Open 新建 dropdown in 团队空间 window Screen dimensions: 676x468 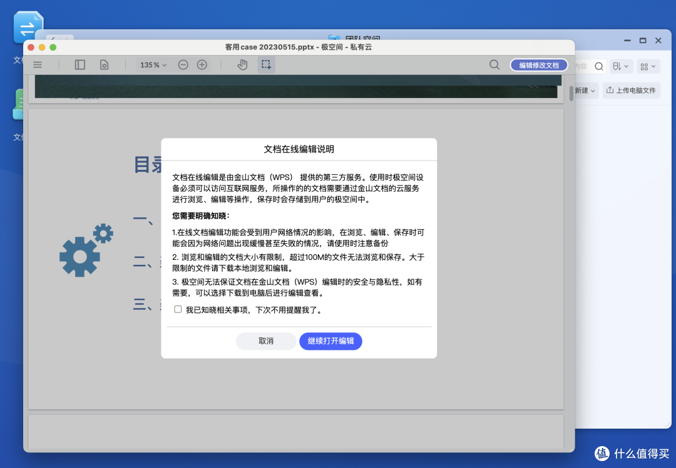pos(585,91)
